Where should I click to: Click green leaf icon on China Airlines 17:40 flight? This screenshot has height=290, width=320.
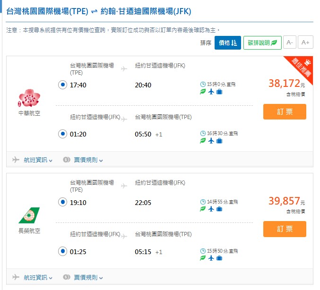[203, 92]
